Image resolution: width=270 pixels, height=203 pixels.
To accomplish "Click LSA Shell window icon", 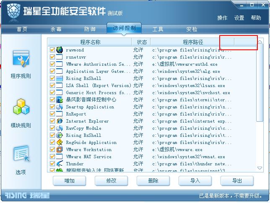I will click(60, 85).
